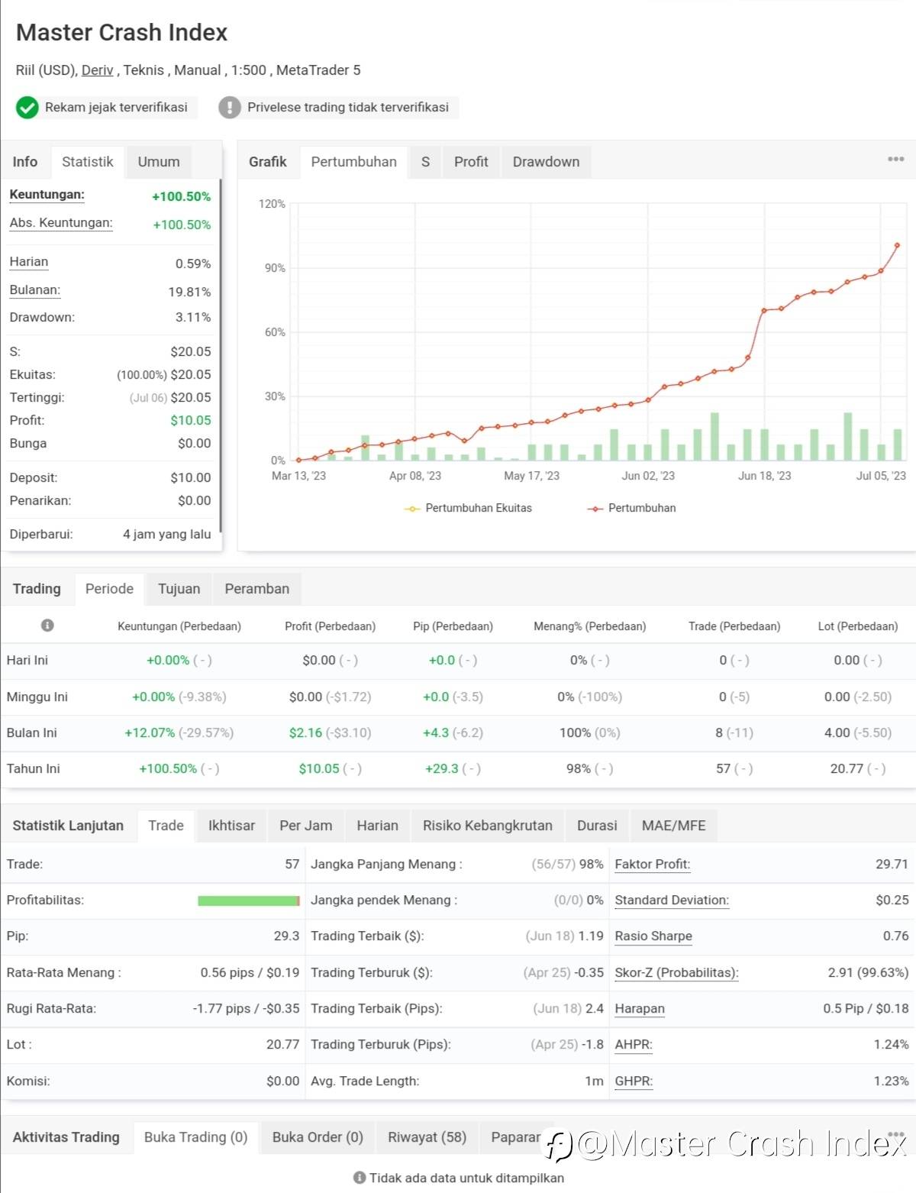Click the Privelese trading tidak terverifikasi label
The image size is (916, 1193).
pyautogui.click(x=348, y=108)
